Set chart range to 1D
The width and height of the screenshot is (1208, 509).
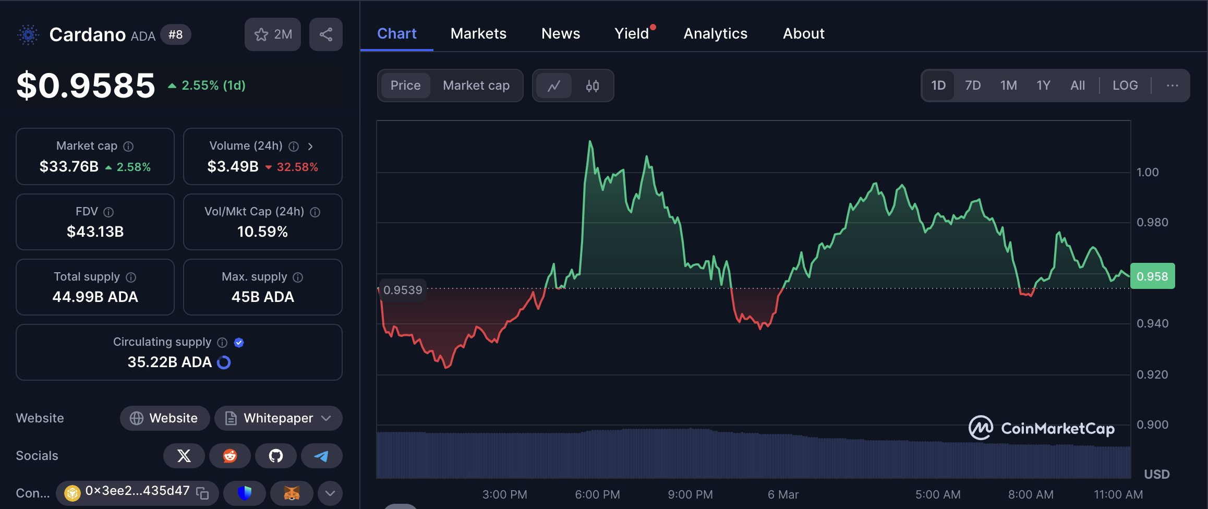[938, 86]
